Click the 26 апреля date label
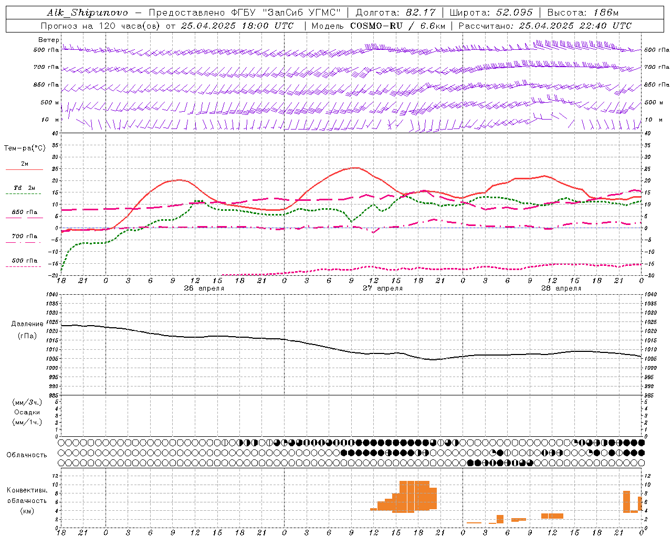The width and height of the screenshot is (672, 537). coord(204,288)
